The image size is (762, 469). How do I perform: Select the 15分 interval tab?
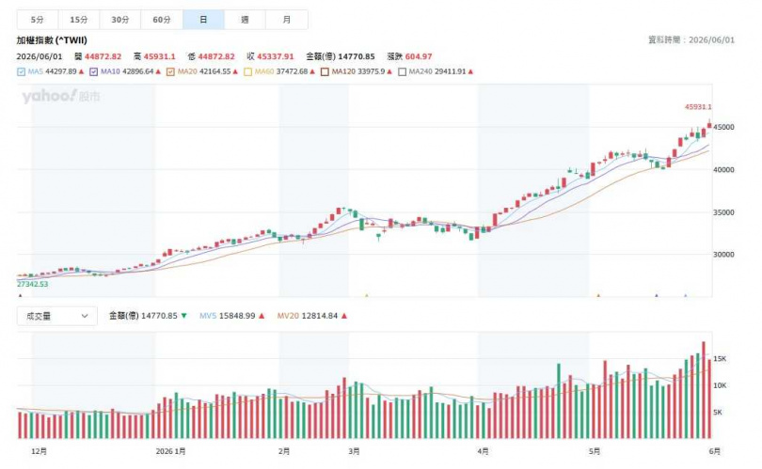point(79,20)
